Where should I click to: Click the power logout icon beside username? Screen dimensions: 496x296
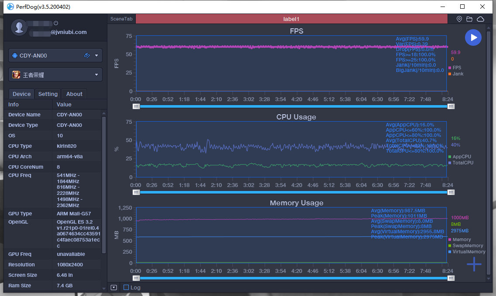point(56,23)
